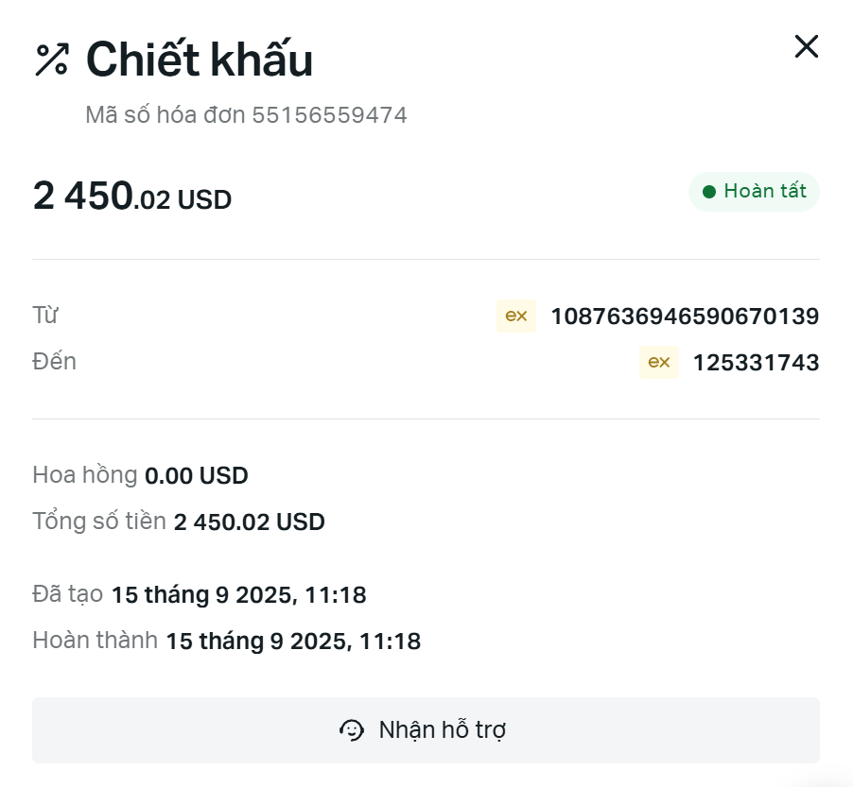Viewport: 853px width, 787px height.
Task: Click recipient account 125331743
Action: 756,363
